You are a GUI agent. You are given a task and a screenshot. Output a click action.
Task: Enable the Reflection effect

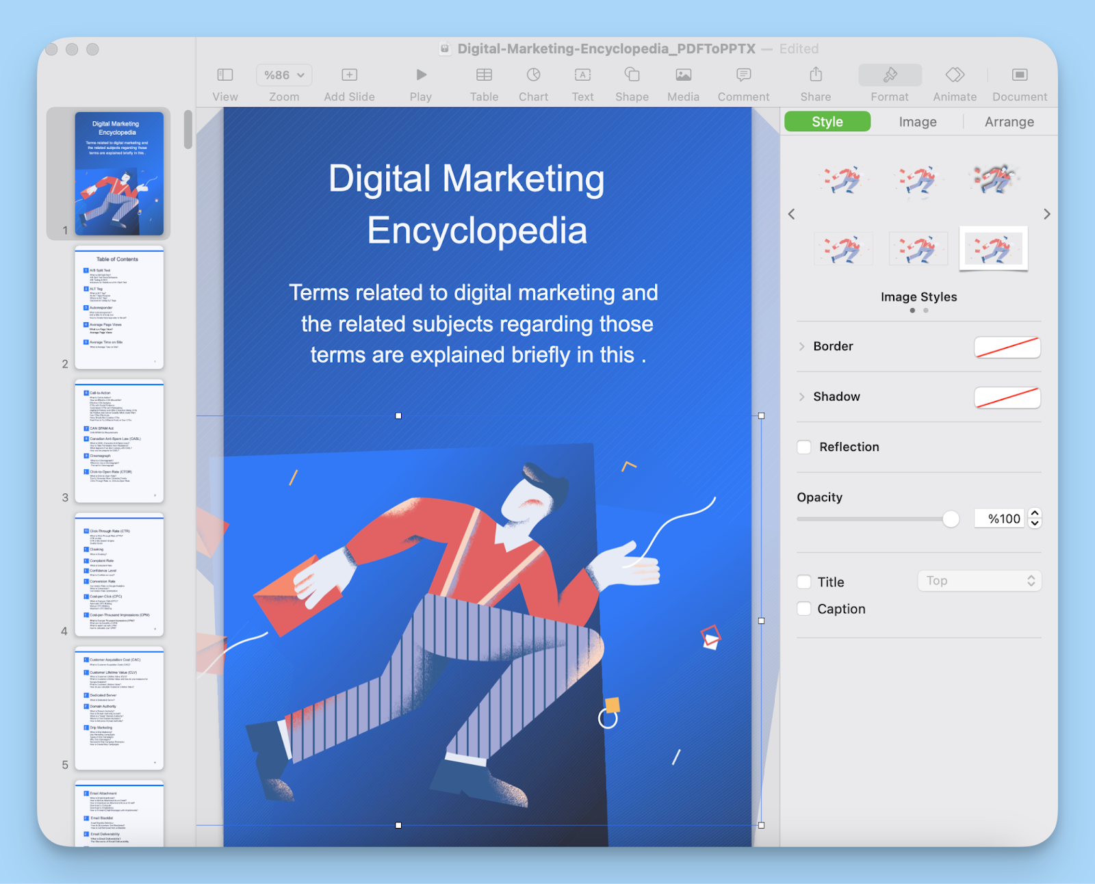click(803, 447)
